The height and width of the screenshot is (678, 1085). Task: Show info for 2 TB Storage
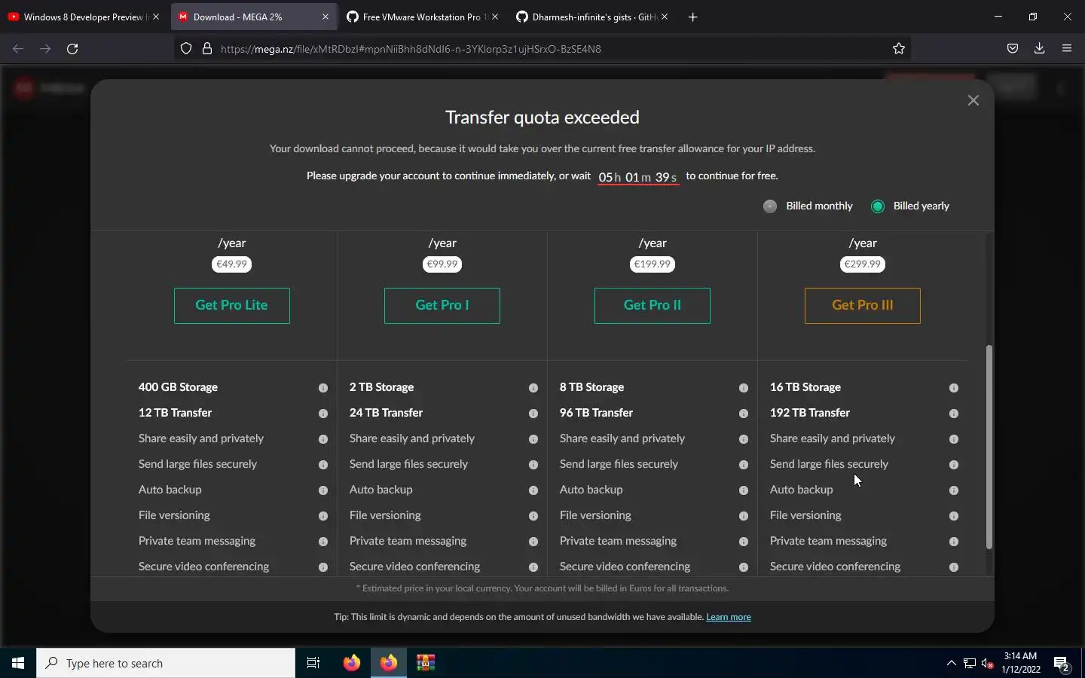[533, 388]
